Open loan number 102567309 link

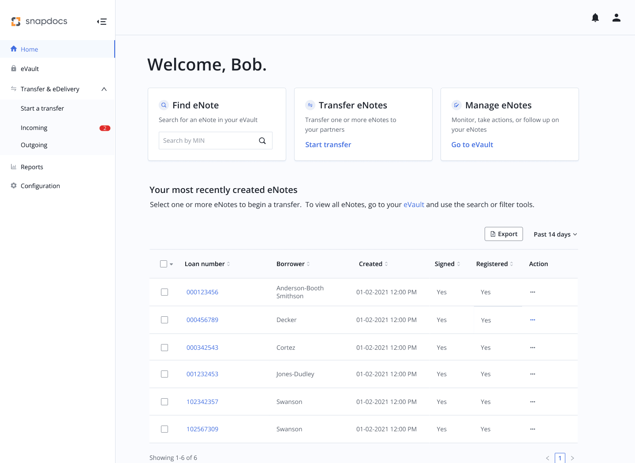tap(202, 429)
